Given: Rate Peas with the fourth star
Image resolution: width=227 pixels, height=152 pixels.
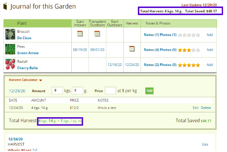Looking at the screenshot, I should point(193,50).
